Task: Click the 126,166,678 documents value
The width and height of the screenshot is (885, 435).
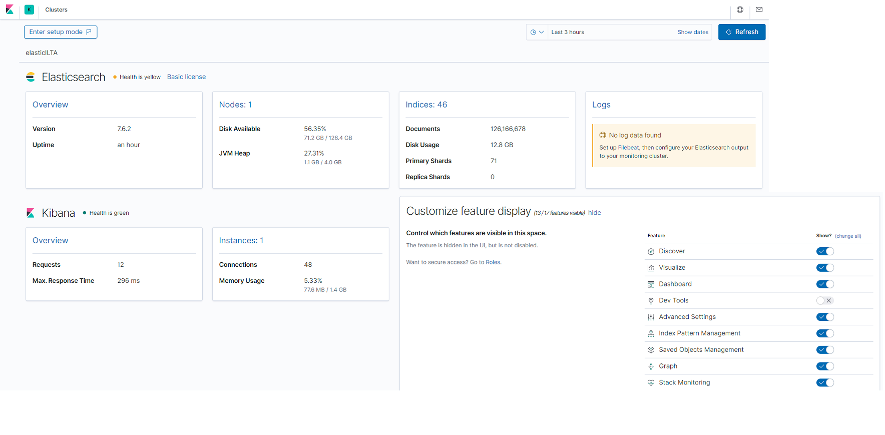Action: click(x=508, y=129)
